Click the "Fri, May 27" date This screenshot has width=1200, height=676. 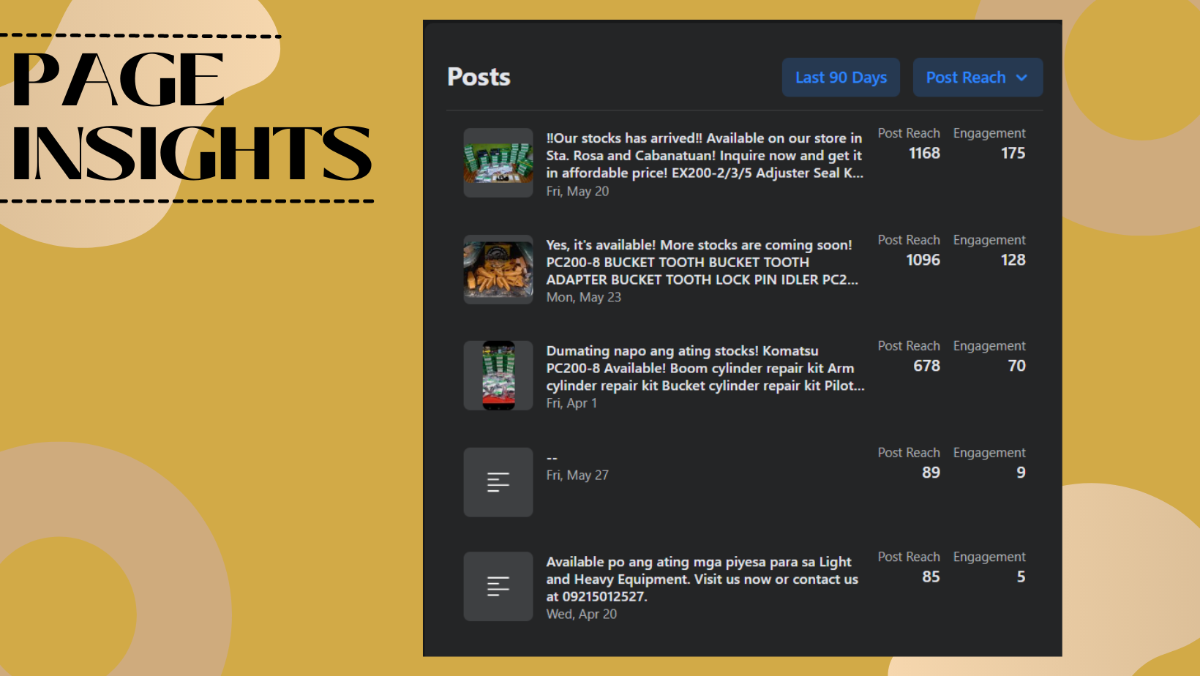click(577, 475)
